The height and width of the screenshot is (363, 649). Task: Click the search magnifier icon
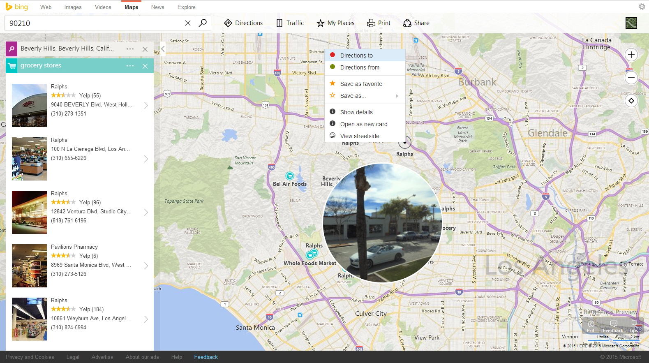(x=203, y=23)
